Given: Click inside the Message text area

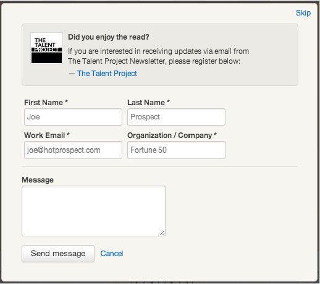Looking at the screenshot, I should click(x=93, y=211).
